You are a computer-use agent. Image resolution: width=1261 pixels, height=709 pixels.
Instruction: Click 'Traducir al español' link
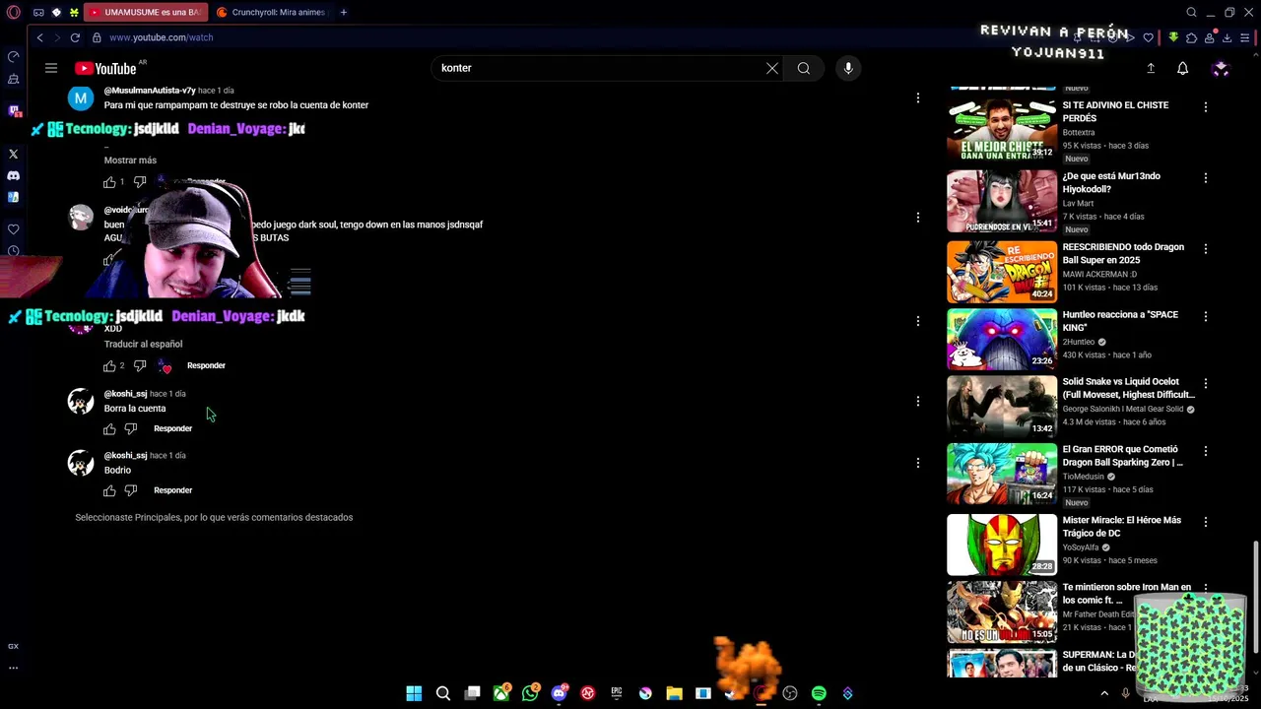click(143, 345)
